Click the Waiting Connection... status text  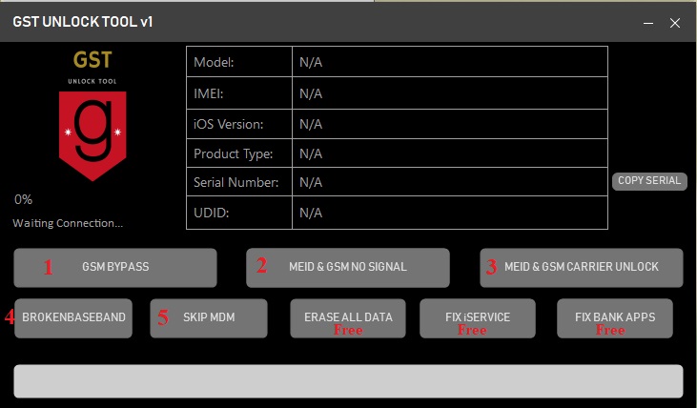point(68,223)
